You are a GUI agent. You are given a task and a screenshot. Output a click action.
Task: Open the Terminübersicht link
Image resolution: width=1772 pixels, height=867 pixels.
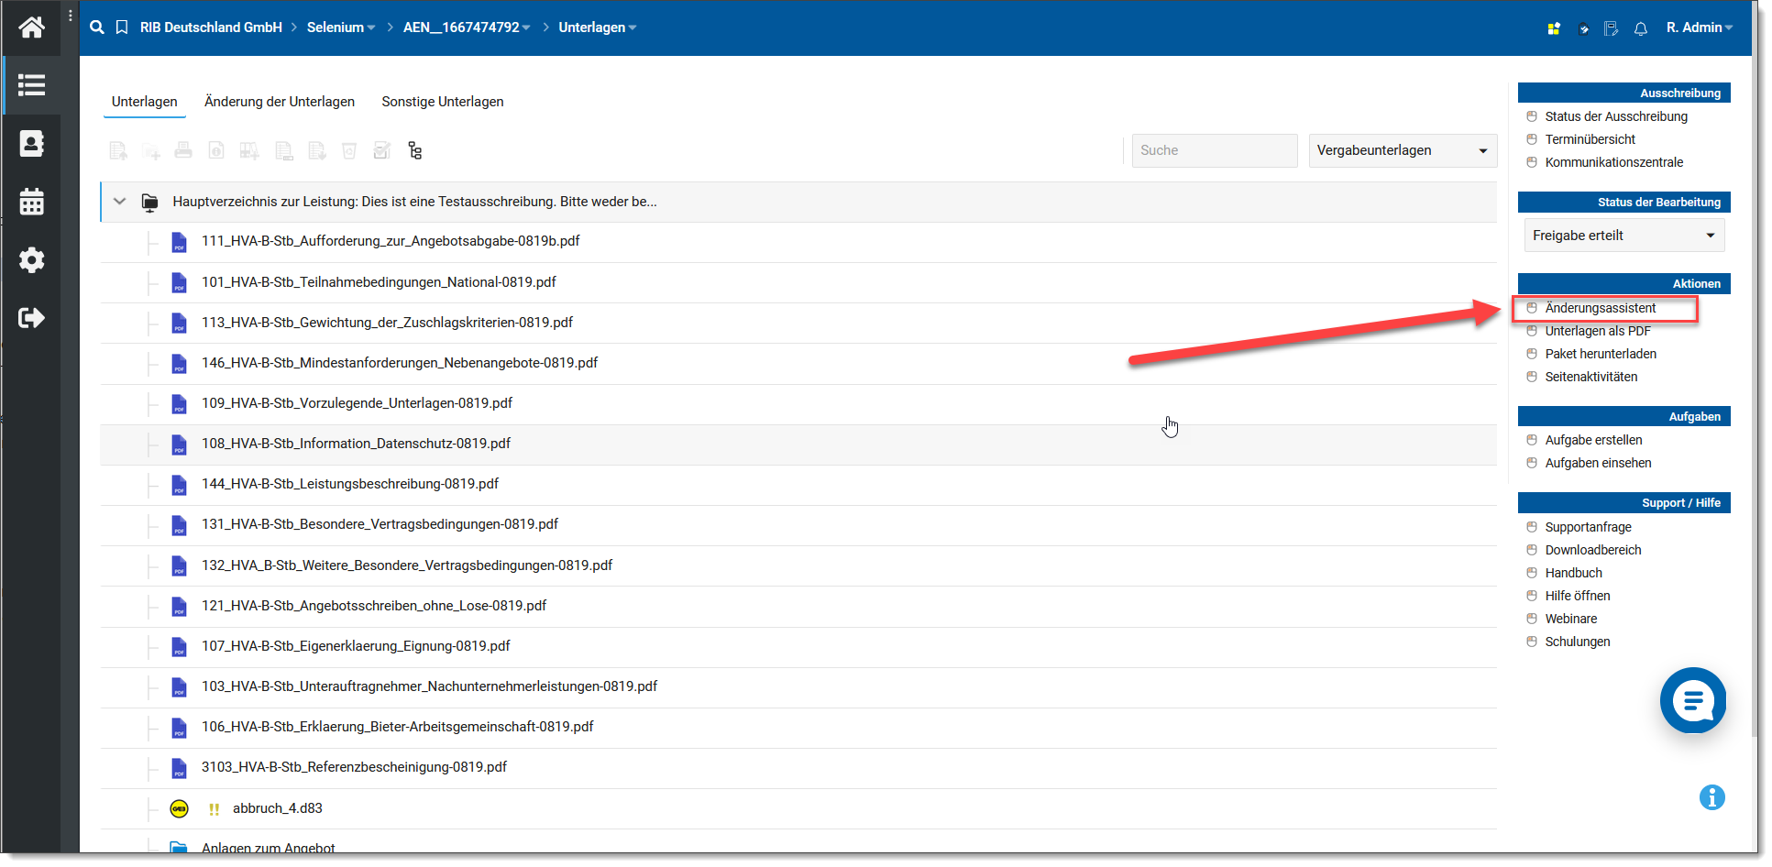[x=1590, y=139]
